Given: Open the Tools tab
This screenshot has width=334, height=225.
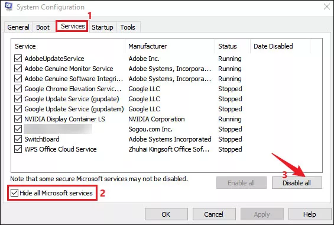Looking at the screenshot, I should (x=128, y=27).
